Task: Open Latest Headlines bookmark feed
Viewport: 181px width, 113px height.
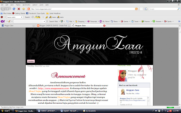Action: tap(53, 13)
